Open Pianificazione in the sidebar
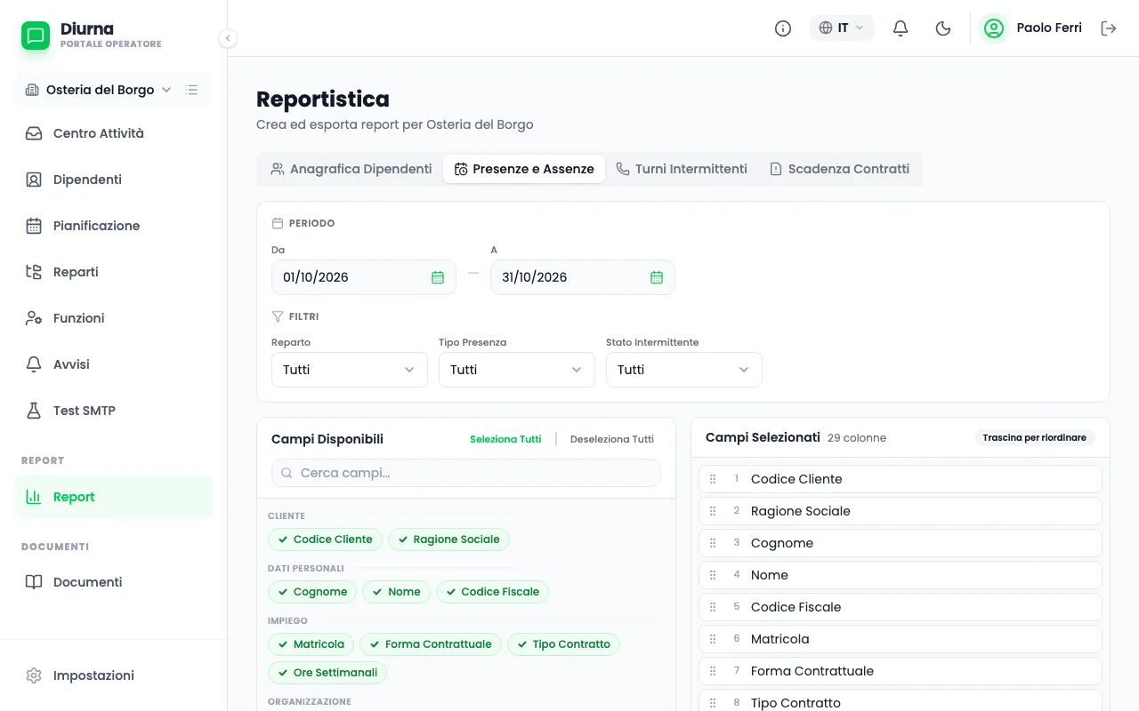The width and height of the screenshot is (1139, 711). pyautogui.click(x=114, y=226)
